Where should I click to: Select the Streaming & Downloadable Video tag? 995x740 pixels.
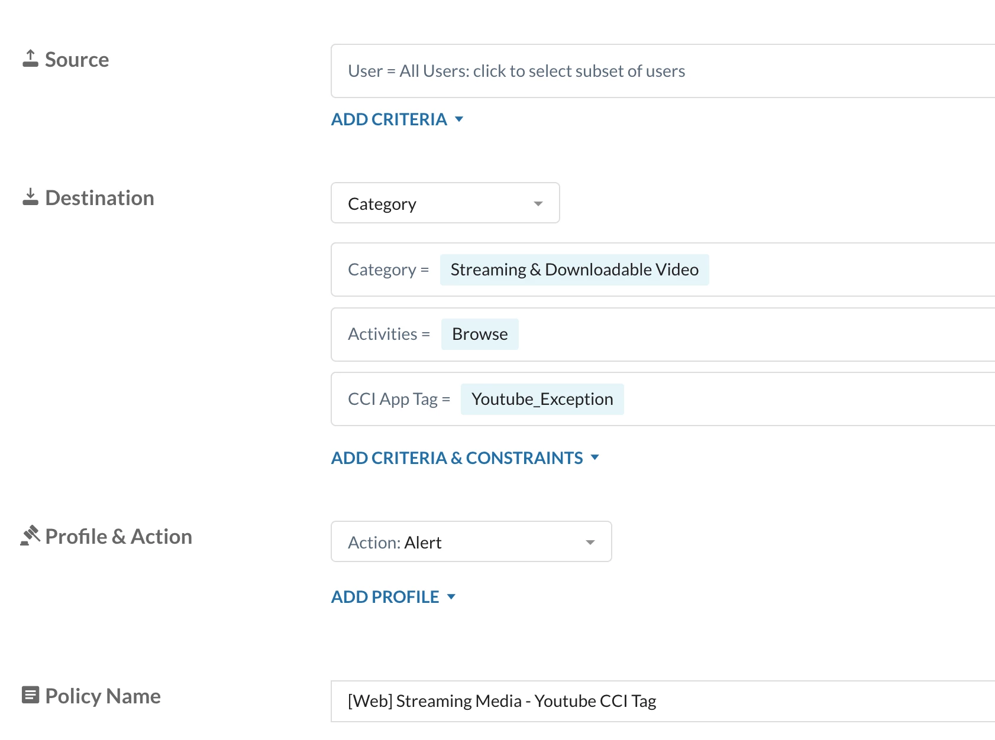574,270
